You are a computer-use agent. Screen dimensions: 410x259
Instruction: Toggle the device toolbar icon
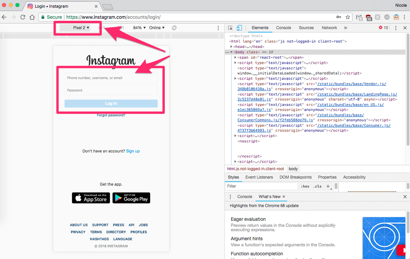[x=239, y=28]
